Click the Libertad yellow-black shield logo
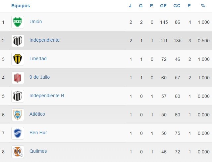This screenshot has width=212, height=162. click(18, 59)
